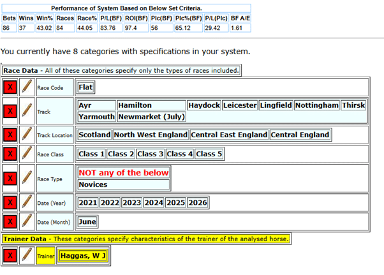Viewport: 384px width, 275px height.
Task: Remove the Track category using red X
Action: pos(10,111)
